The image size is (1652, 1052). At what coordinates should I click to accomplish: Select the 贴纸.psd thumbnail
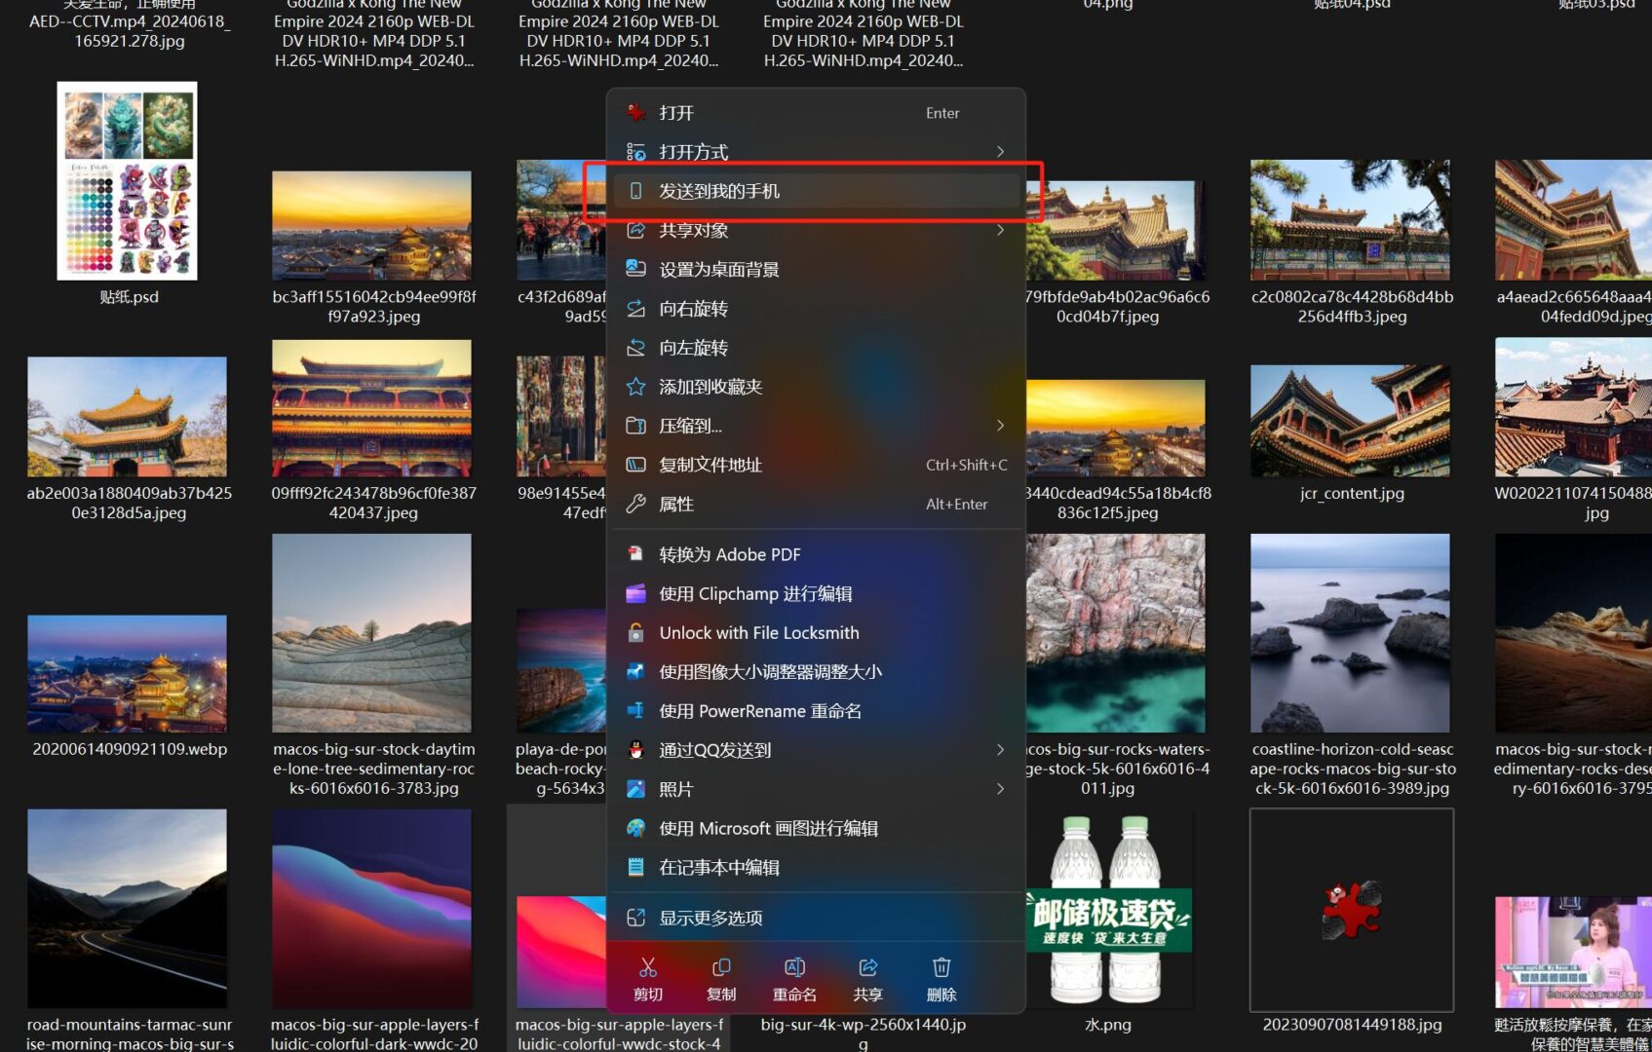click(127, 180)
